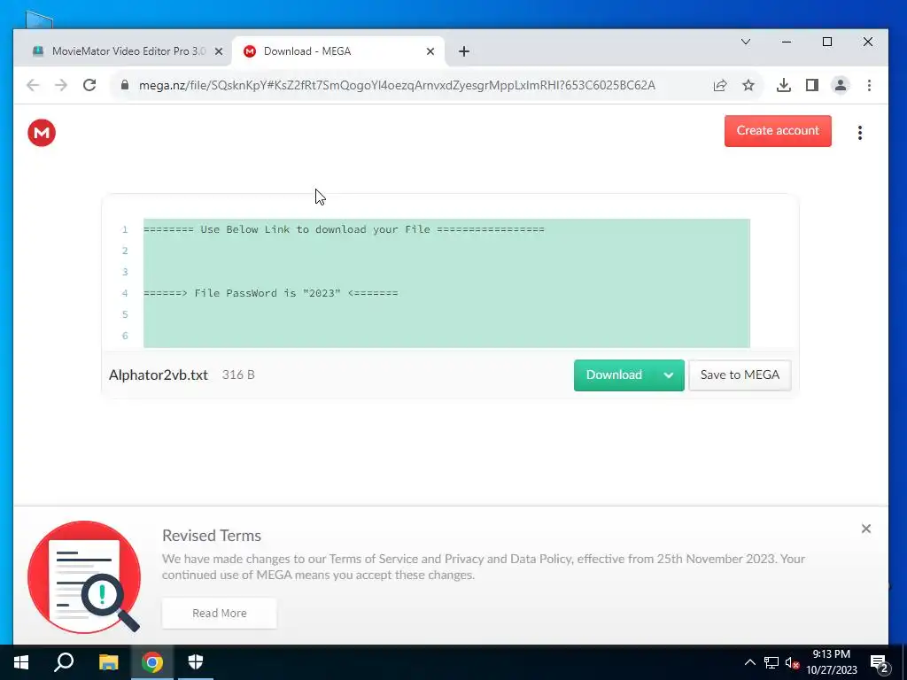
Task: Open the MEGA page three-dot menu
Action: pos(860,133)
